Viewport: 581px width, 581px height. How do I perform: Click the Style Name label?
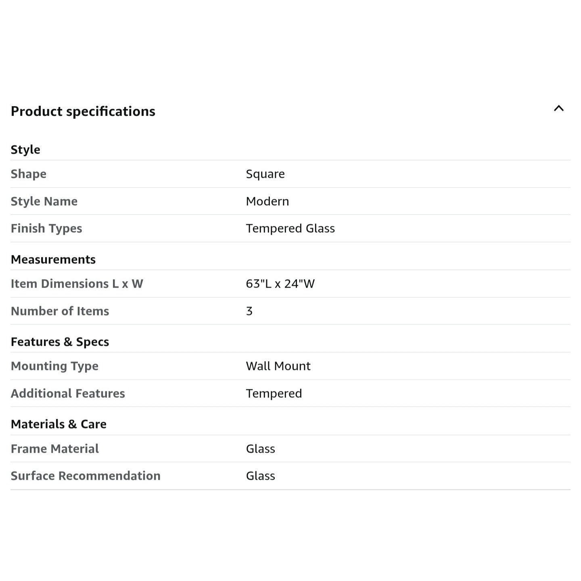(x=44, y=201)
